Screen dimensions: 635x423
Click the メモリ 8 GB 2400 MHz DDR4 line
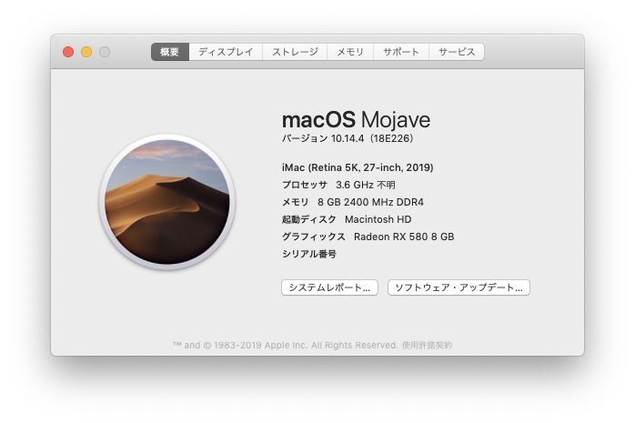click(353, 202)
